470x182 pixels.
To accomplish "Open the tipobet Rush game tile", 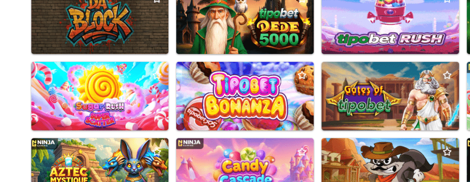I will pos(390,27).
